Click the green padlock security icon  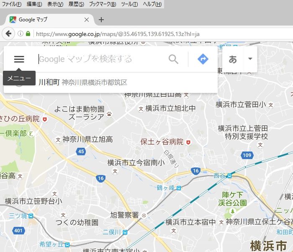28,33
